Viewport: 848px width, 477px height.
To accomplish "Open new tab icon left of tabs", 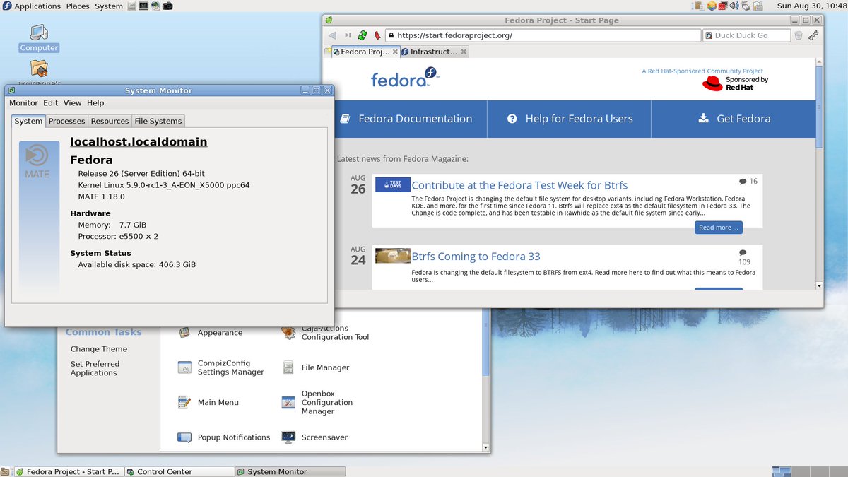I will click(x=327, y=52).
